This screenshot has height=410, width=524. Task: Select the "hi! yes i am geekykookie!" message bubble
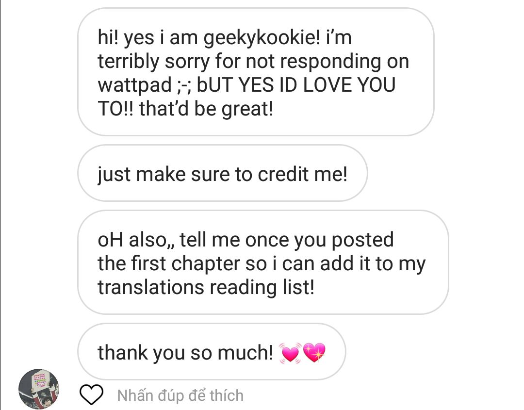[x=256, y=72]
